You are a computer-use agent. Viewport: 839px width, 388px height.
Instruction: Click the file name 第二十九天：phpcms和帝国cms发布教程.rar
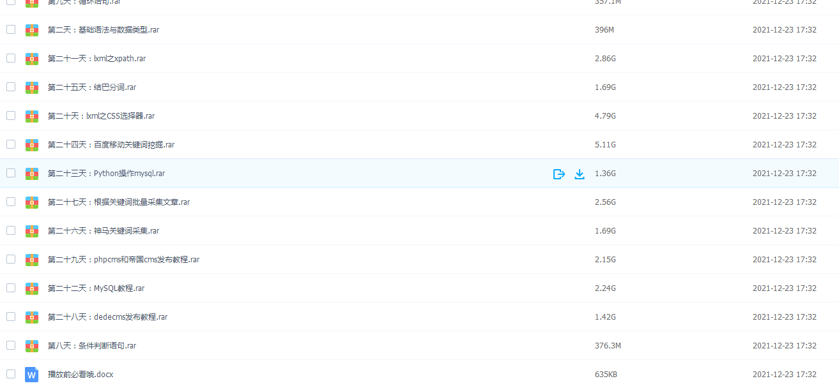[x=124, y=260]
